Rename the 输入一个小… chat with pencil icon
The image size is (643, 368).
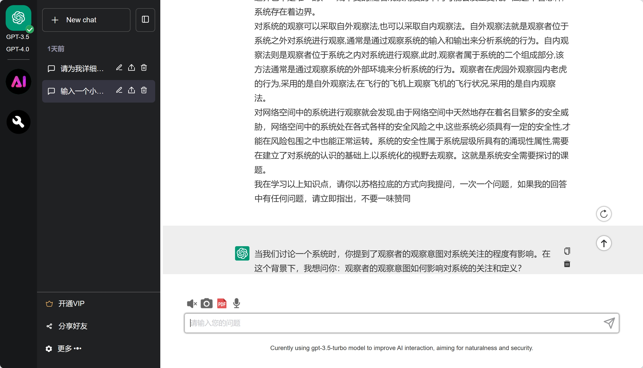[119, 90]
